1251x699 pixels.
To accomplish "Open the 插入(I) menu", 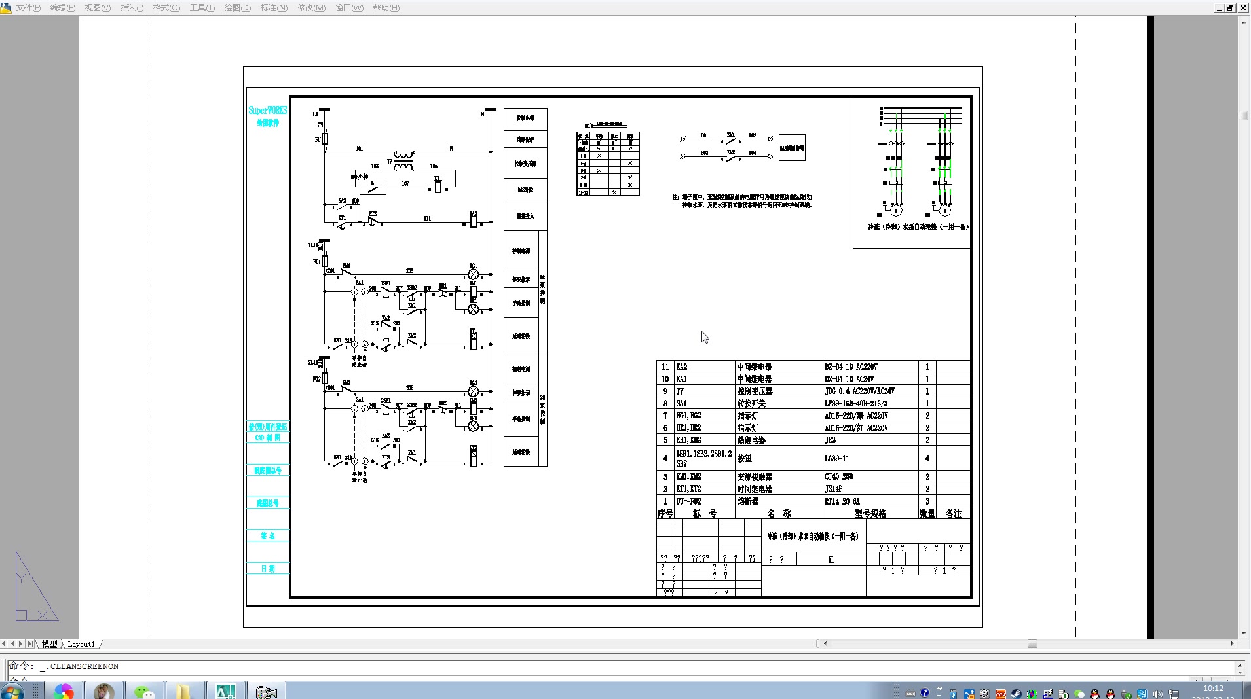I will point(132,8).
